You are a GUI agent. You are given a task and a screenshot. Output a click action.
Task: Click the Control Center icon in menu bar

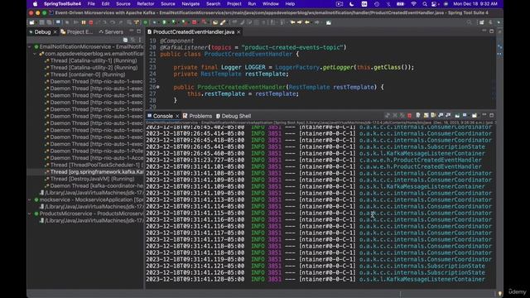[434, 4]
